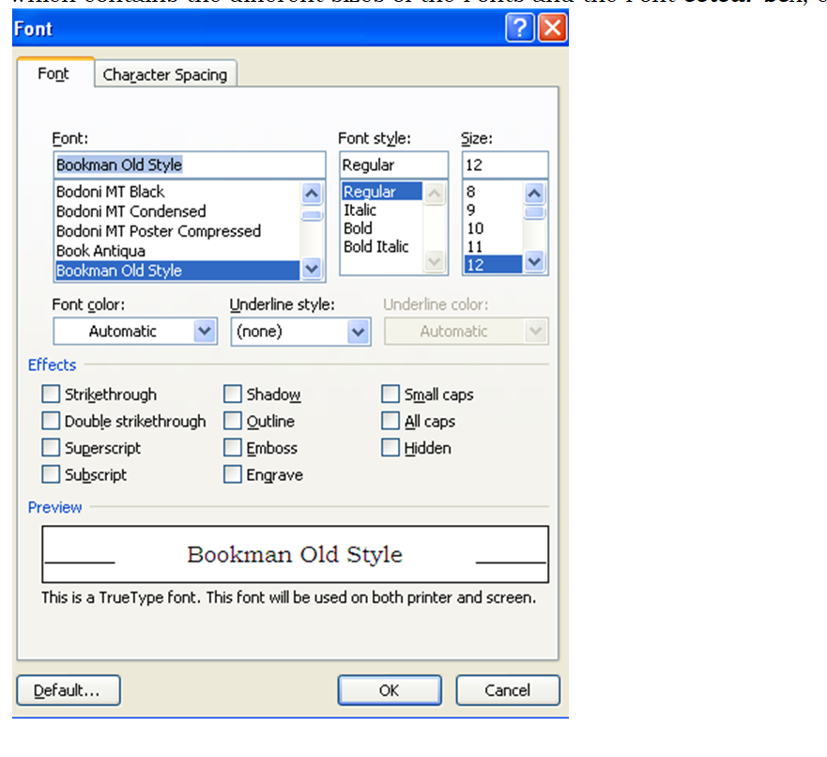Open the Font color dropdown

(205, 331)
